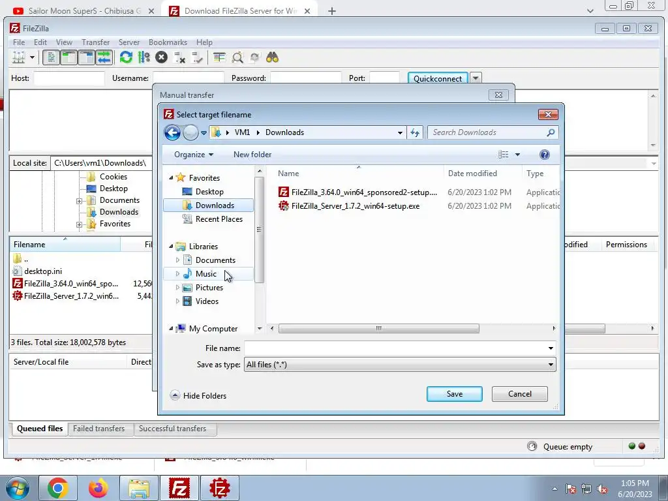Screen dimensions: 668x501
Task: Select FileZilla_3.64.0_win64_sponsored2-setup file in dialog
Action: coord(357,192)
